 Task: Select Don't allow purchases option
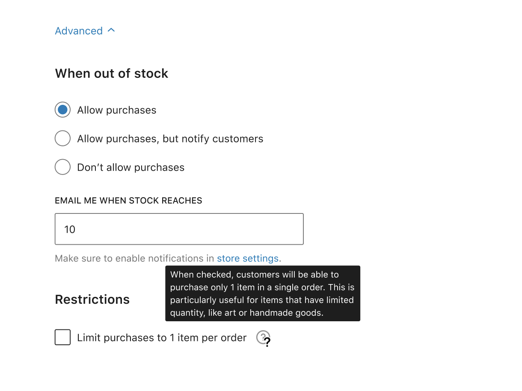[x=62, y=167]
